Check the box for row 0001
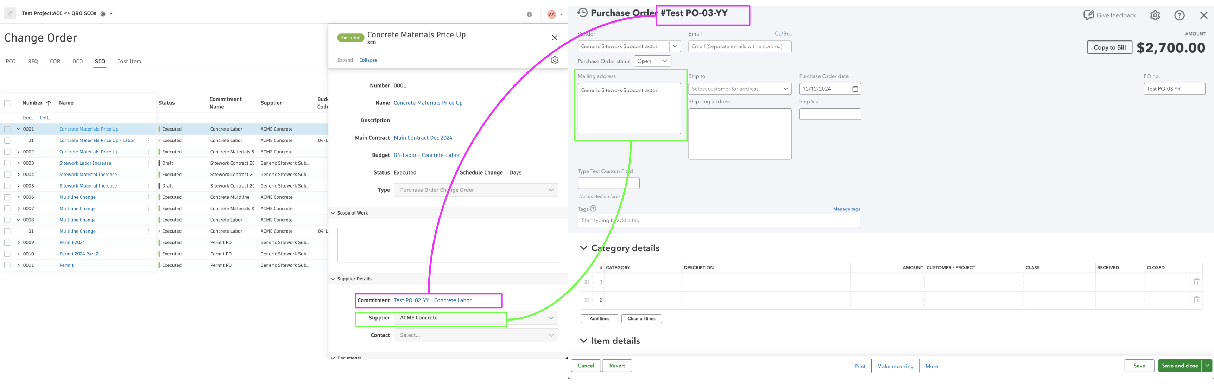Image resolution: width=1214 pixels, height=387 pixels. coord(7,129)
